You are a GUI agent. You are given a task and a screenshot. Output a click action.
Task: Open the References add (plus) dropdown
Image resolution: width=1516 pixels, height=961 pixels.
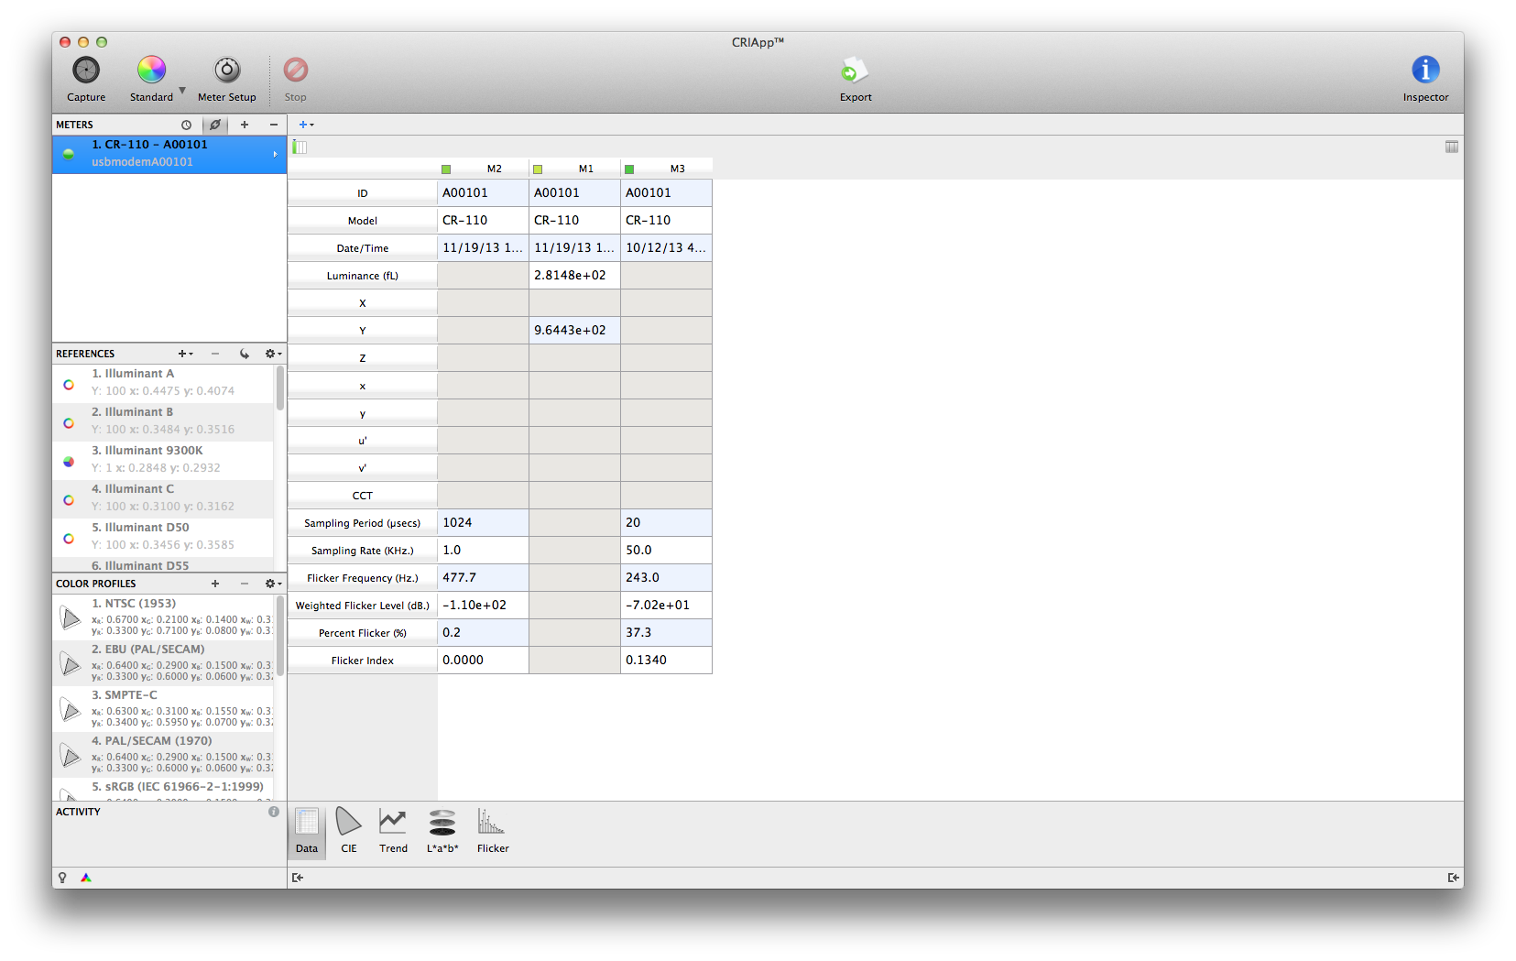pyautogui.click(x=185, y=354)
